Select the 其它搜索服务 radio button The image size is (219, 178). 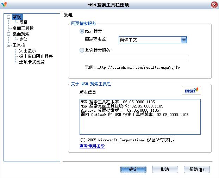(x=82, y=50)
